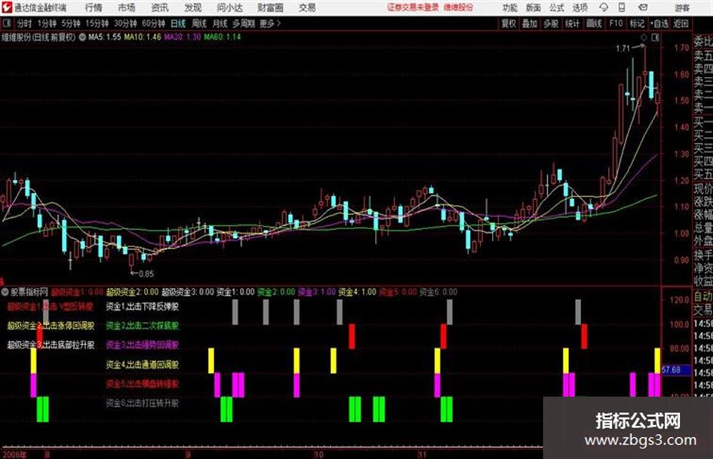Screen dimensions: 713x459
Task: Switch to the 60分钟 period tab
Action: pos(153,23)
